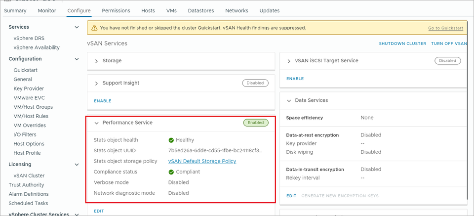474x216 pixels.
Task: Open vSAN Default Storage Policy link
Action: [202, 161]
